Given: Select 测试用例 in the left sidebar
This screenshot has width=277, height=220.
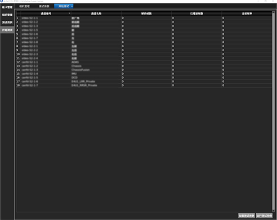Looking at the screenshot, I should pyautogui.click(x=7, y=23).
